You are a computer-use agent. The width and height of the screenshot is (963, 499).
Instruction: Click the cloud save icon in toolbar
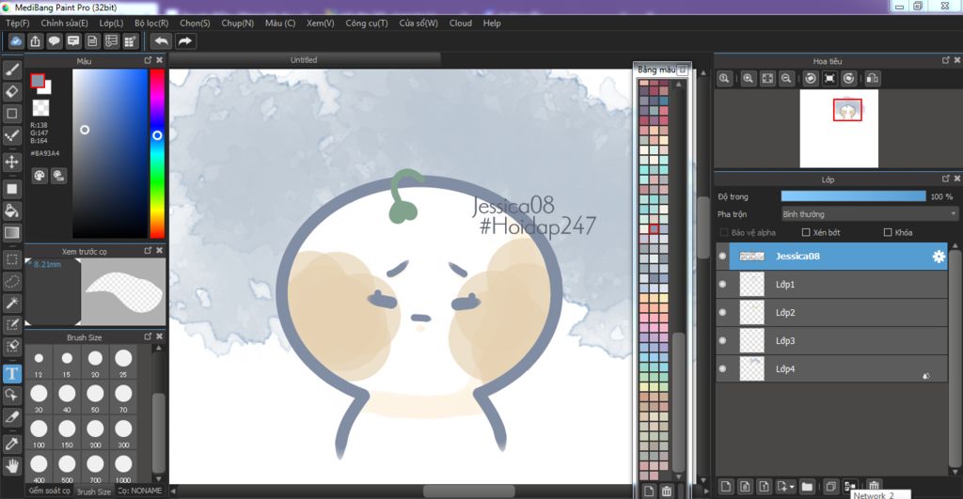tap(16, 41)
